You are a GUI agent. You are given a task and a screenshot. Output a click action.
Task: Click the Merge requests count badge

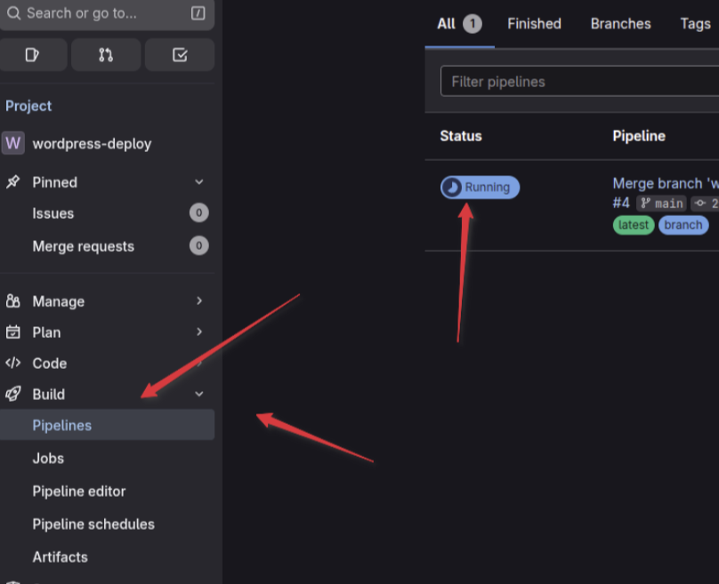(199, 245)
